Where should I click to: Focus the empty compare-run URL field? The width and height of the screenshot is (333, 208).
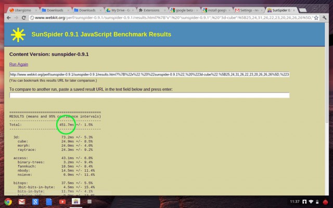click(x=149, y=95)
